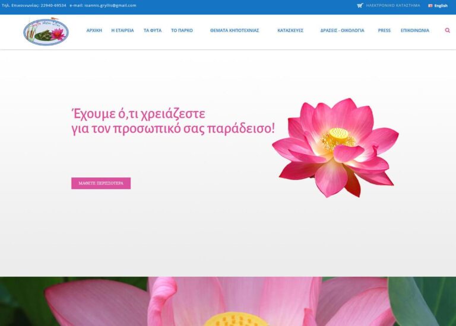
Task: Open the search magnifier icon
Action: [x=447, y=30]
